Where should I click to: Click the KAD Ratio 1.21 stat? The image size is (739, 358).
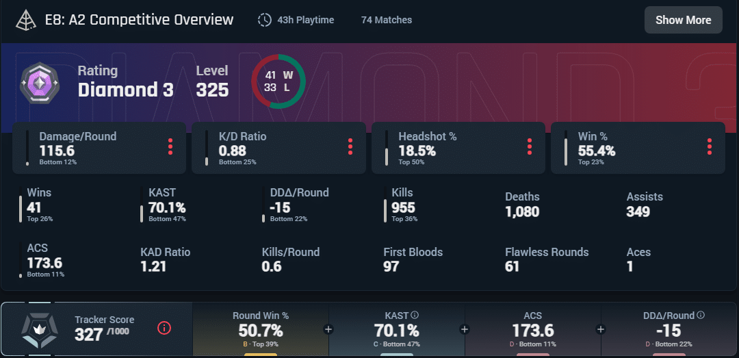[166, 259]
